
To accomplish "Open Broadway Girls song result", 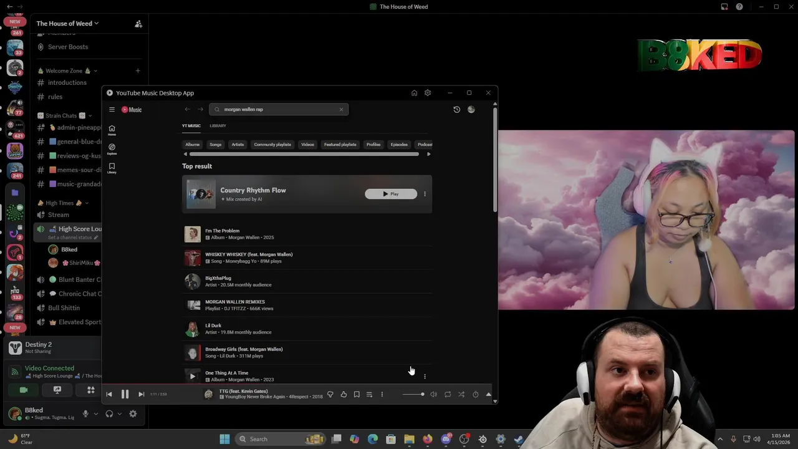I will 307,352.
